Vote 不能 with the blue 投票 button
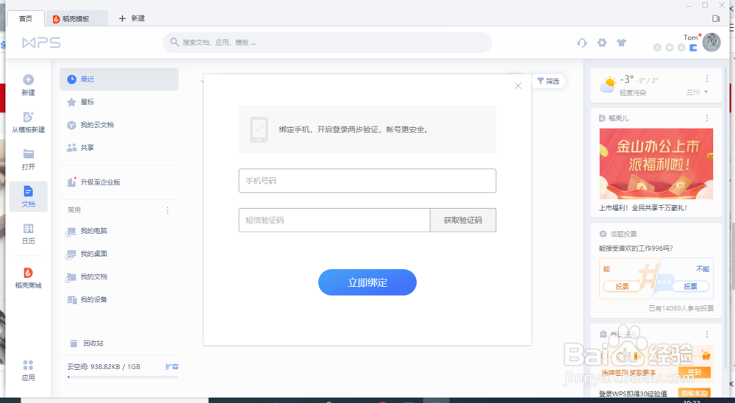The width and height of the screenshot is (735, 403). [690, 286]
